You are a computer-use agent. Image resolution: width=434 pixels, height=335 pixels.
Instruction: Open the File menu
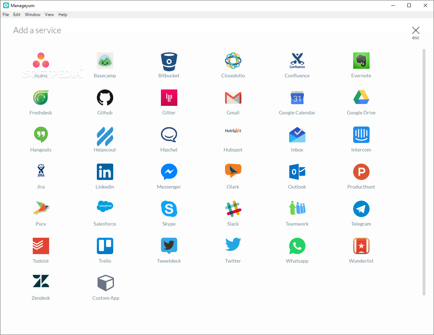6,15
